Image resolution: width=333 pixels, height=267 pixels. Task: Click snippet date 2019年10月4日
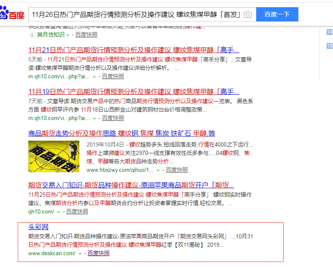pos(105,144)
